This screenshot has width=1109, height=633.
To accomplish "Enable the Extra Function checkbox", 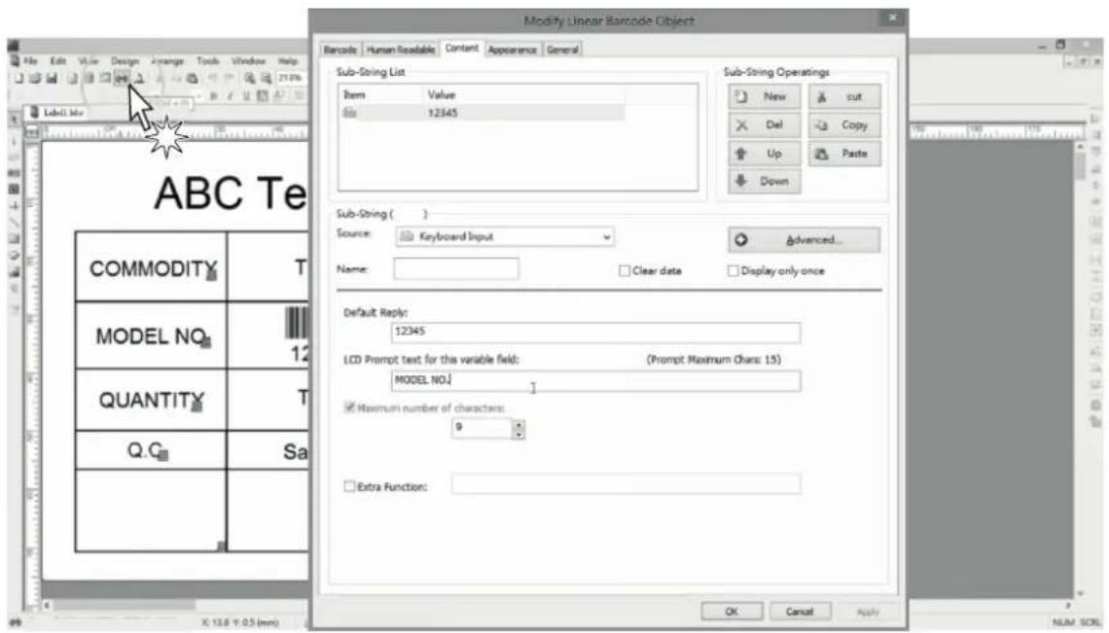I will click(x=349, y=486).
